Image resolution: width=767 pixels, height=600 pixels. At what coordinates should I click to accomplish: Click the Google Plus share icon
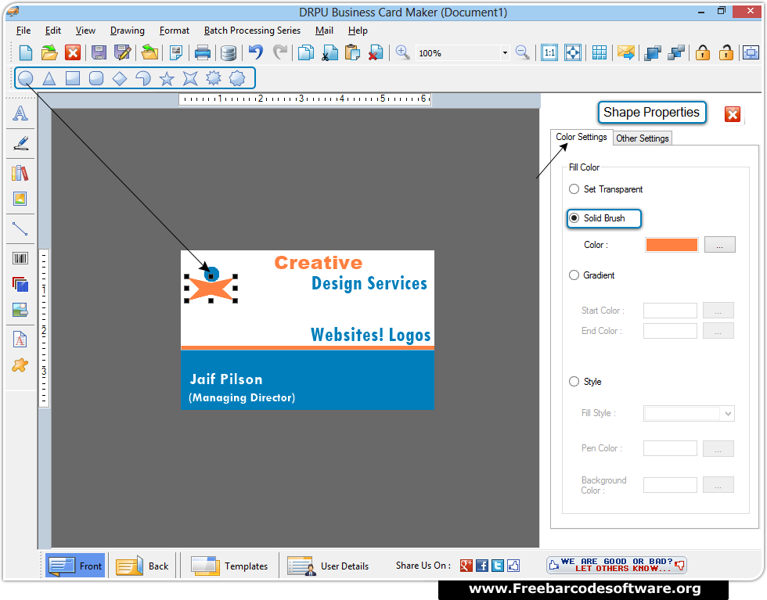466,566
